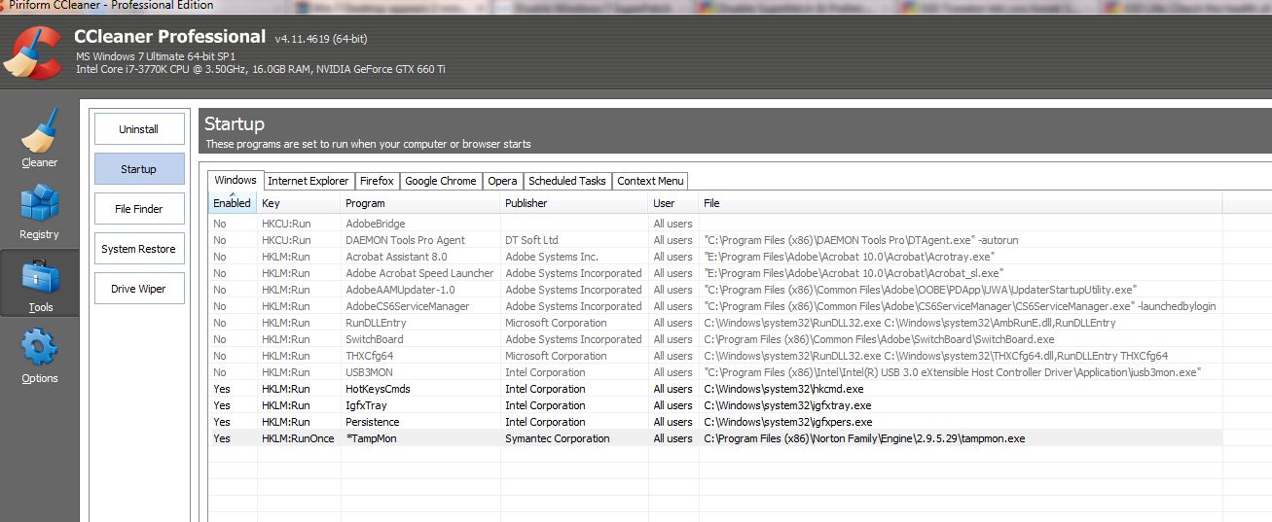
Task: Select the THXCfg64 startup entry
Action: pos(715,356)
